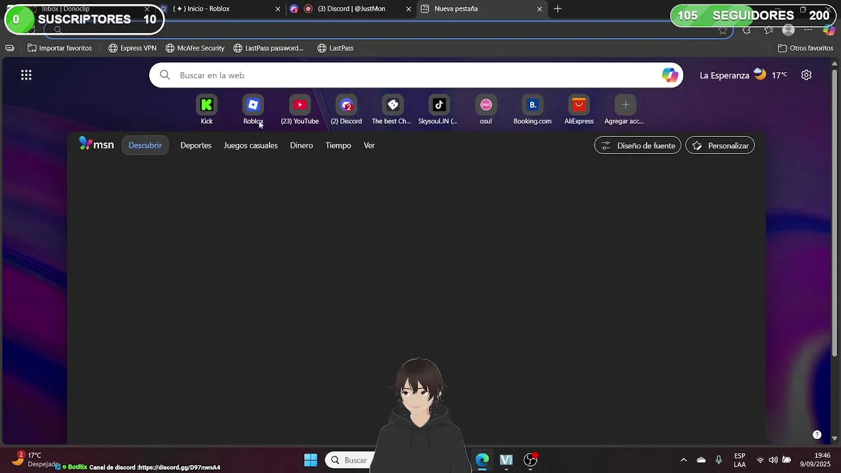This screenshot has height=473, width=841.
Task: Open browser settings and more menu
Action: pyautogui.click(x=808, y=30)
